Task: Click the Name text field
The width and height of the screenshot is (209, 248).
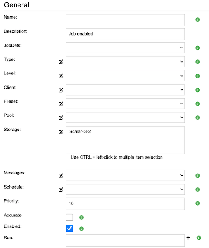Action: point(125,20)
